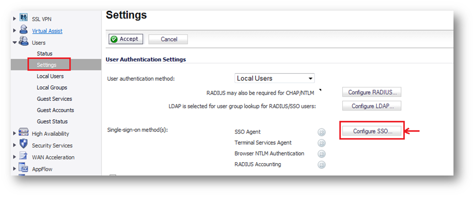Open the User authentication method dropdown

[275, 78]
